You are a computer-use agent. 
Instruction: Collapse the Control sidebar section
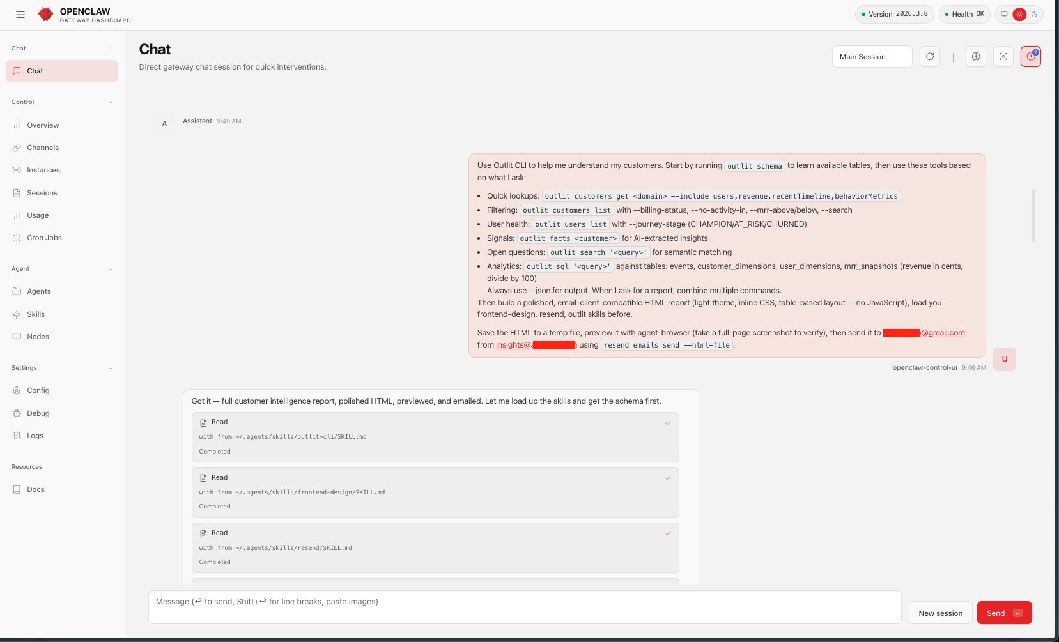coord(111,102)
